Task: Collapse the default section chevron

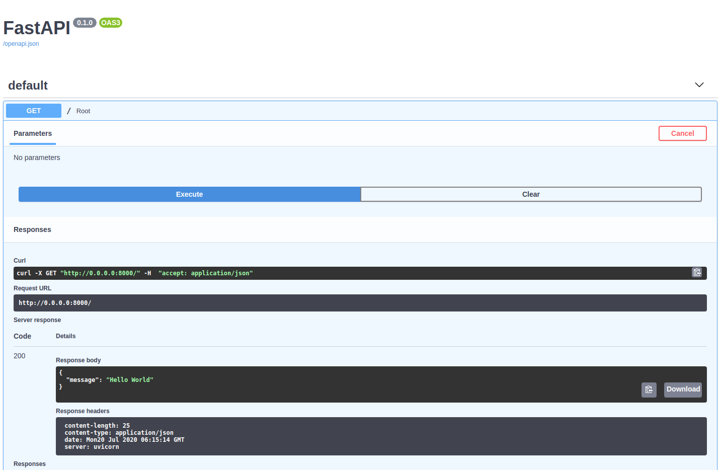Action: [699, 85]
